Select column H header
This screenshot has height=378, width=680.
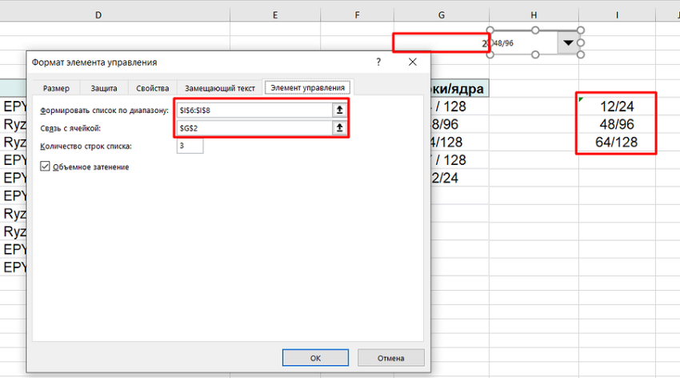(534, 15)
